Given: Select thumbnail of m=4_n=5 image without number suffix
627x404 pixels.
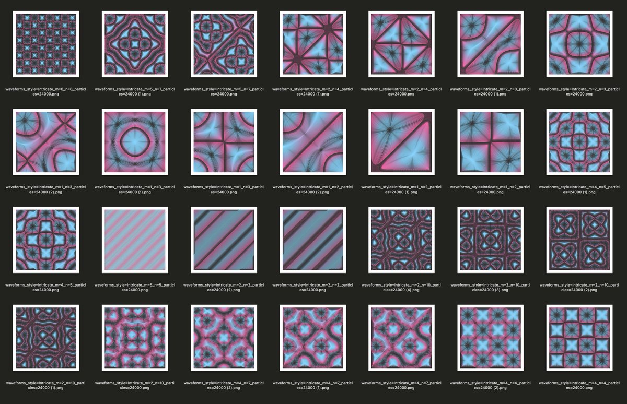Looking at the screenshot, I should click(x=47, y=240).
